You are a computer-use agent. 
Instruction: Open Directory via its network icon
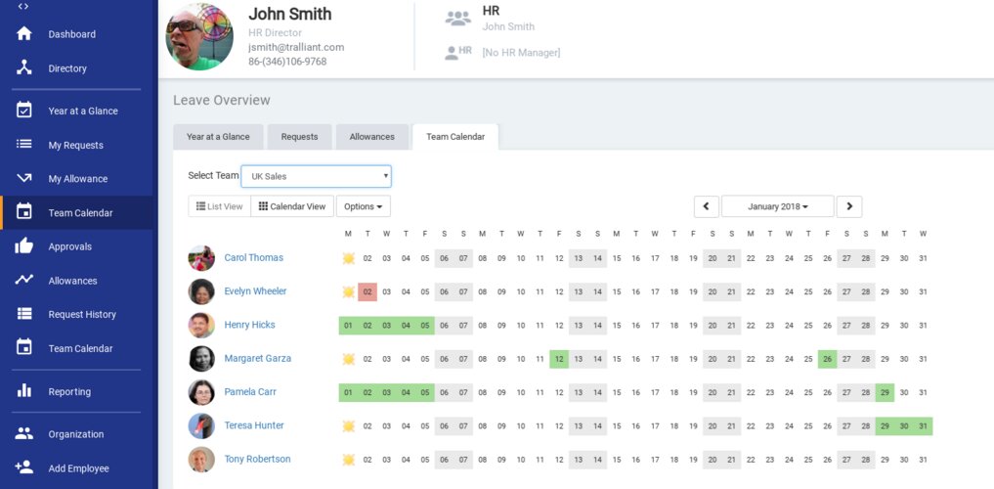24,68
